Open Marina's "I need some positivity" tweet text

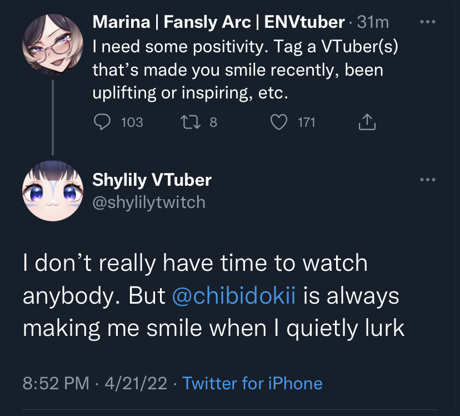(x=245, y=70)
